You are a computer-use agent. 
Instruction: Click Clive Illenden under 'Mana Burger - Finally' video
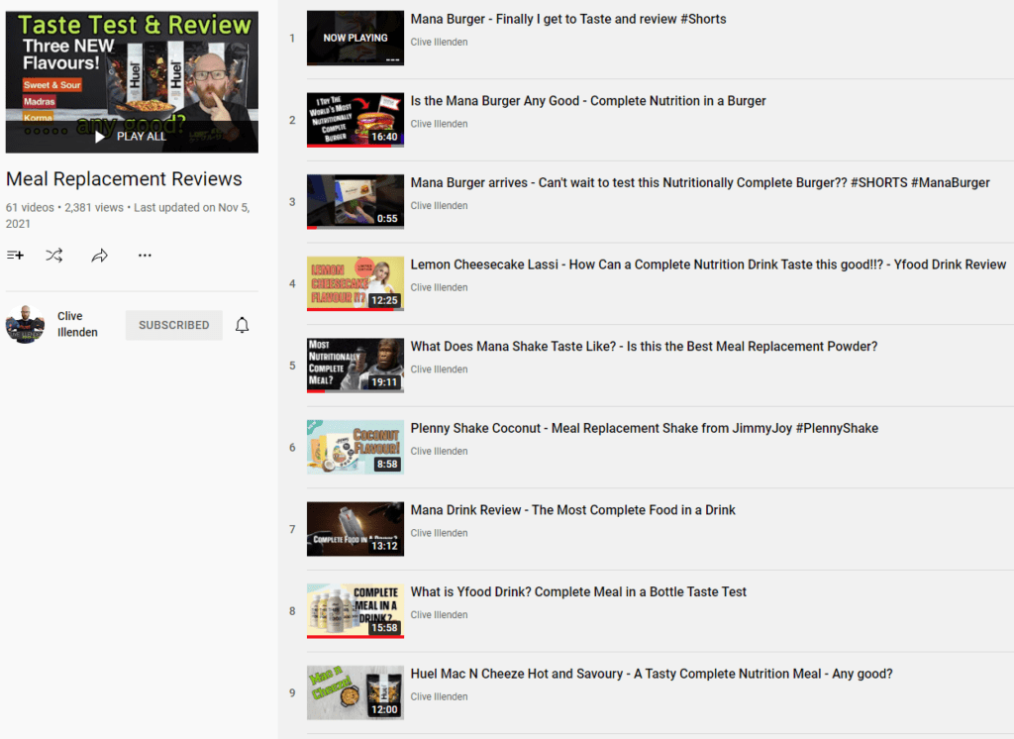pos(439,42)
